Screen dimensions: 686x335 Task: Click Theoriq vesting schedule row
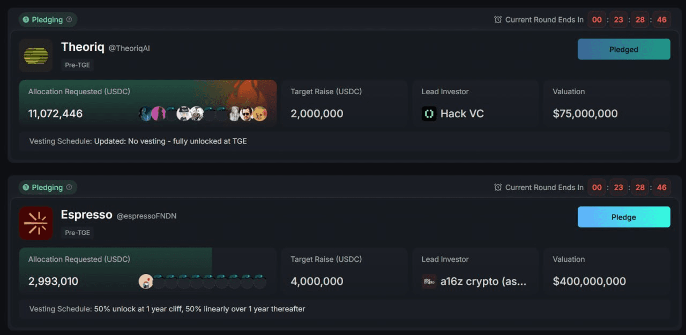pyautogui.click(x=343, y=141)
